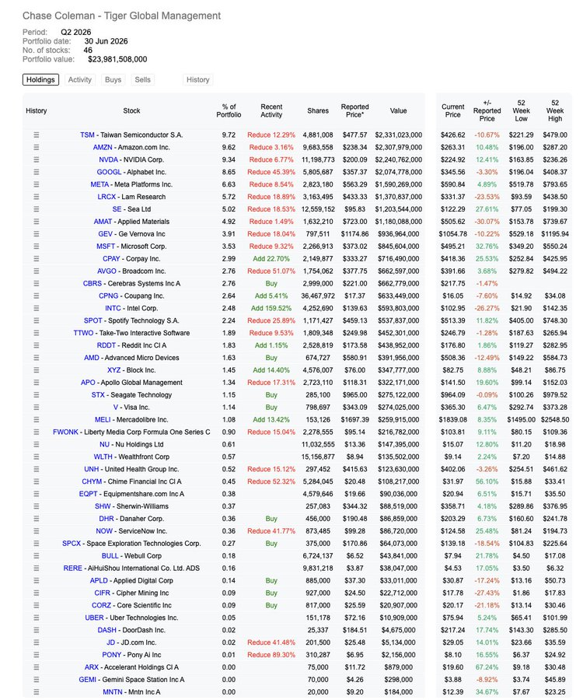The width and height of the screenshot is (583, 700).
Task: Open SPCX Space Exploration Technologies link
Action: [131, 544]
